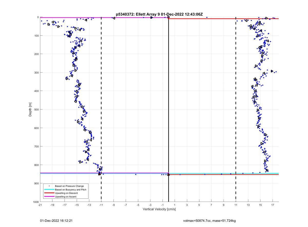Click the y-axis tick label '600'
This screenshot has height=227, width=308.
coord(36,128)
